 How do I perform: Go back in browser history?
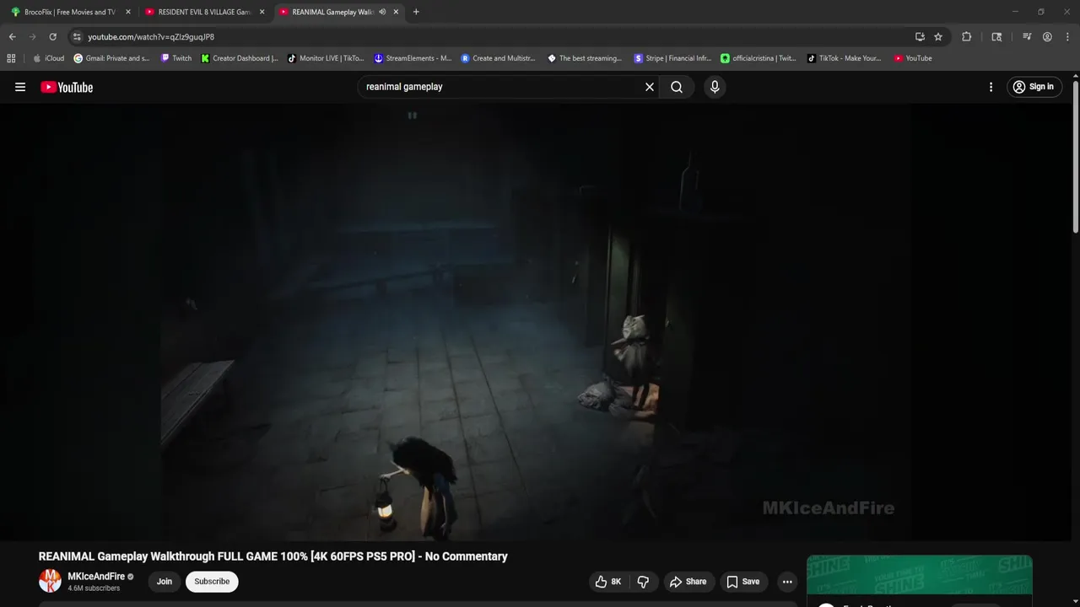pos(12,37)
